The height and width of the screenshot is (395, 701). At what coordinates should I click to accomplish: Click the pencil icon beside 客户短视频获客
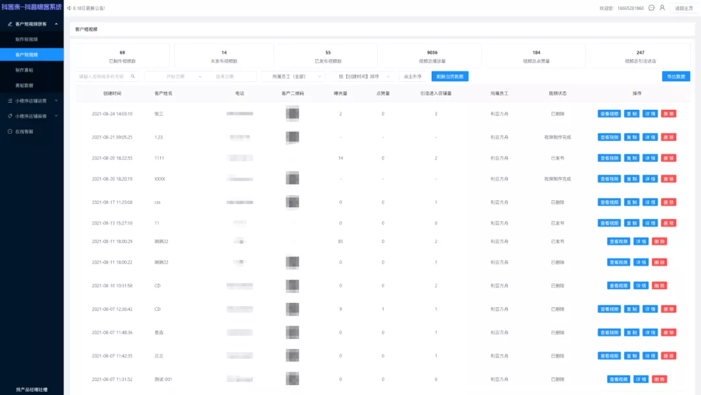tap(9, 24)
